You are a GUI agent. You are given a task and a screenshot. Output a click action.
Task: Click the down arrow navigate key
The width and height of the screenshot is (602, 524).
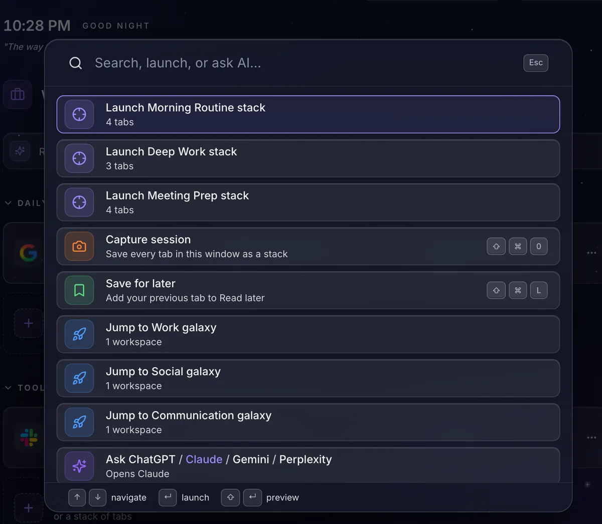point(98,497)
